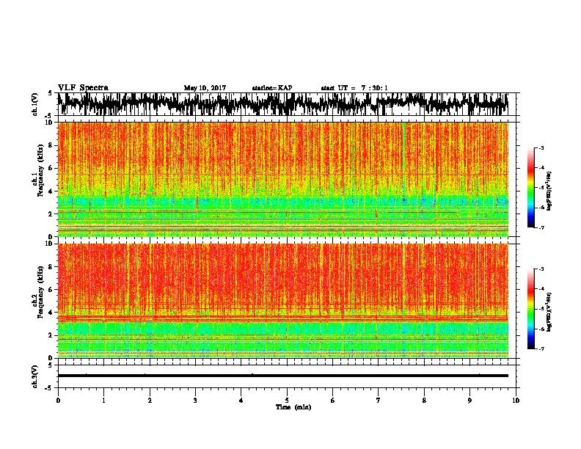Click the ch.1 spectrogram panel
The image size is (581, 449).
[x=282, y=179]
